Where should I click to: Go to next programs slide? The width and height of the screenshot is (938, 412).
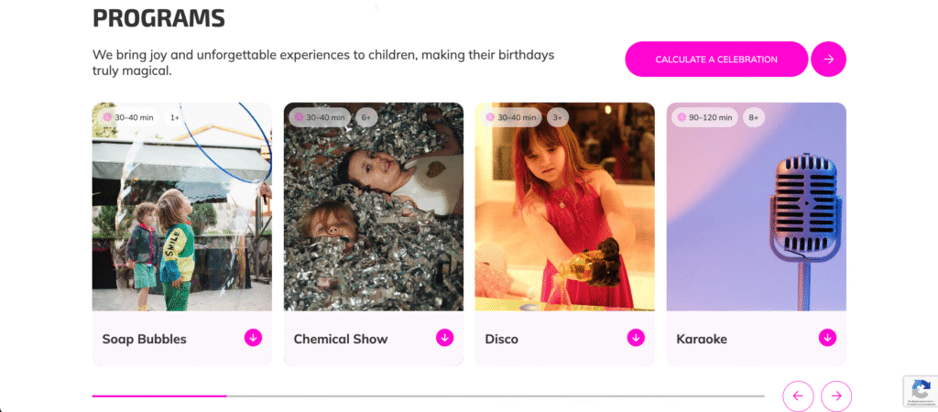coord(836,396)
